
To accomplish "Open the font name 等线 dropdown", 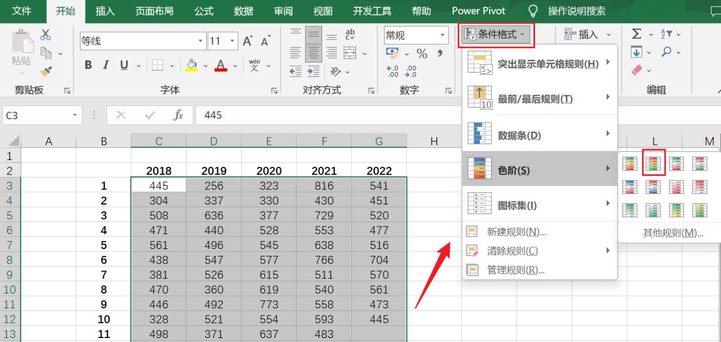I will (x=202, y=41).
